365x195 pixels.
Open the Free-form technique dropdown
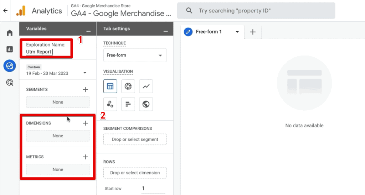[x=135, y=55]
